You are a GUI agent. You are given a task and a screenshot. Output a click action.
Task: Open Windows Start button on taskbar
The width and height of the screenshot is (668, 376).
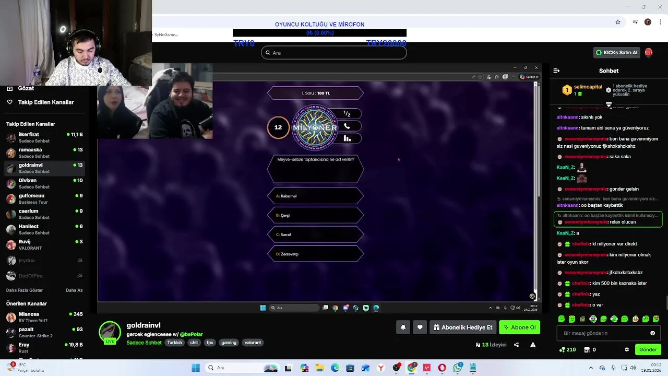[x=196, y=368]
